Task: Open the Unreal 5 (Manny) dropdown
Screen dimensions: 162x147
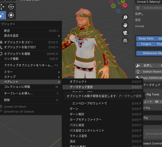Action: 149,2
